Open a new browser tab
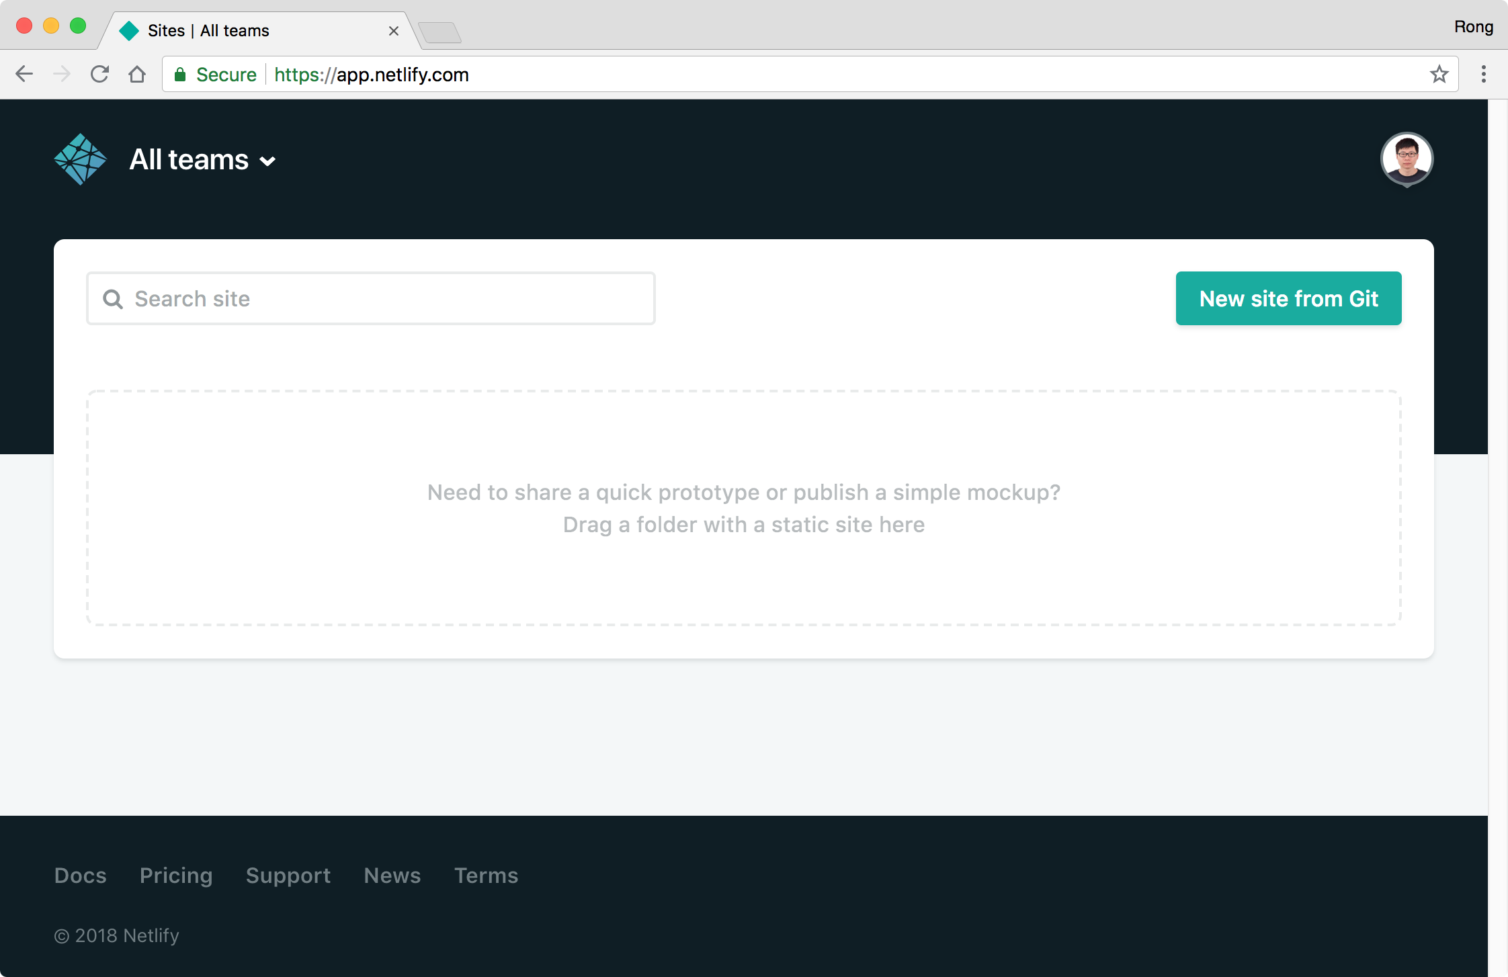Viewport: 1508px width, 977px height. click(440, 32)
